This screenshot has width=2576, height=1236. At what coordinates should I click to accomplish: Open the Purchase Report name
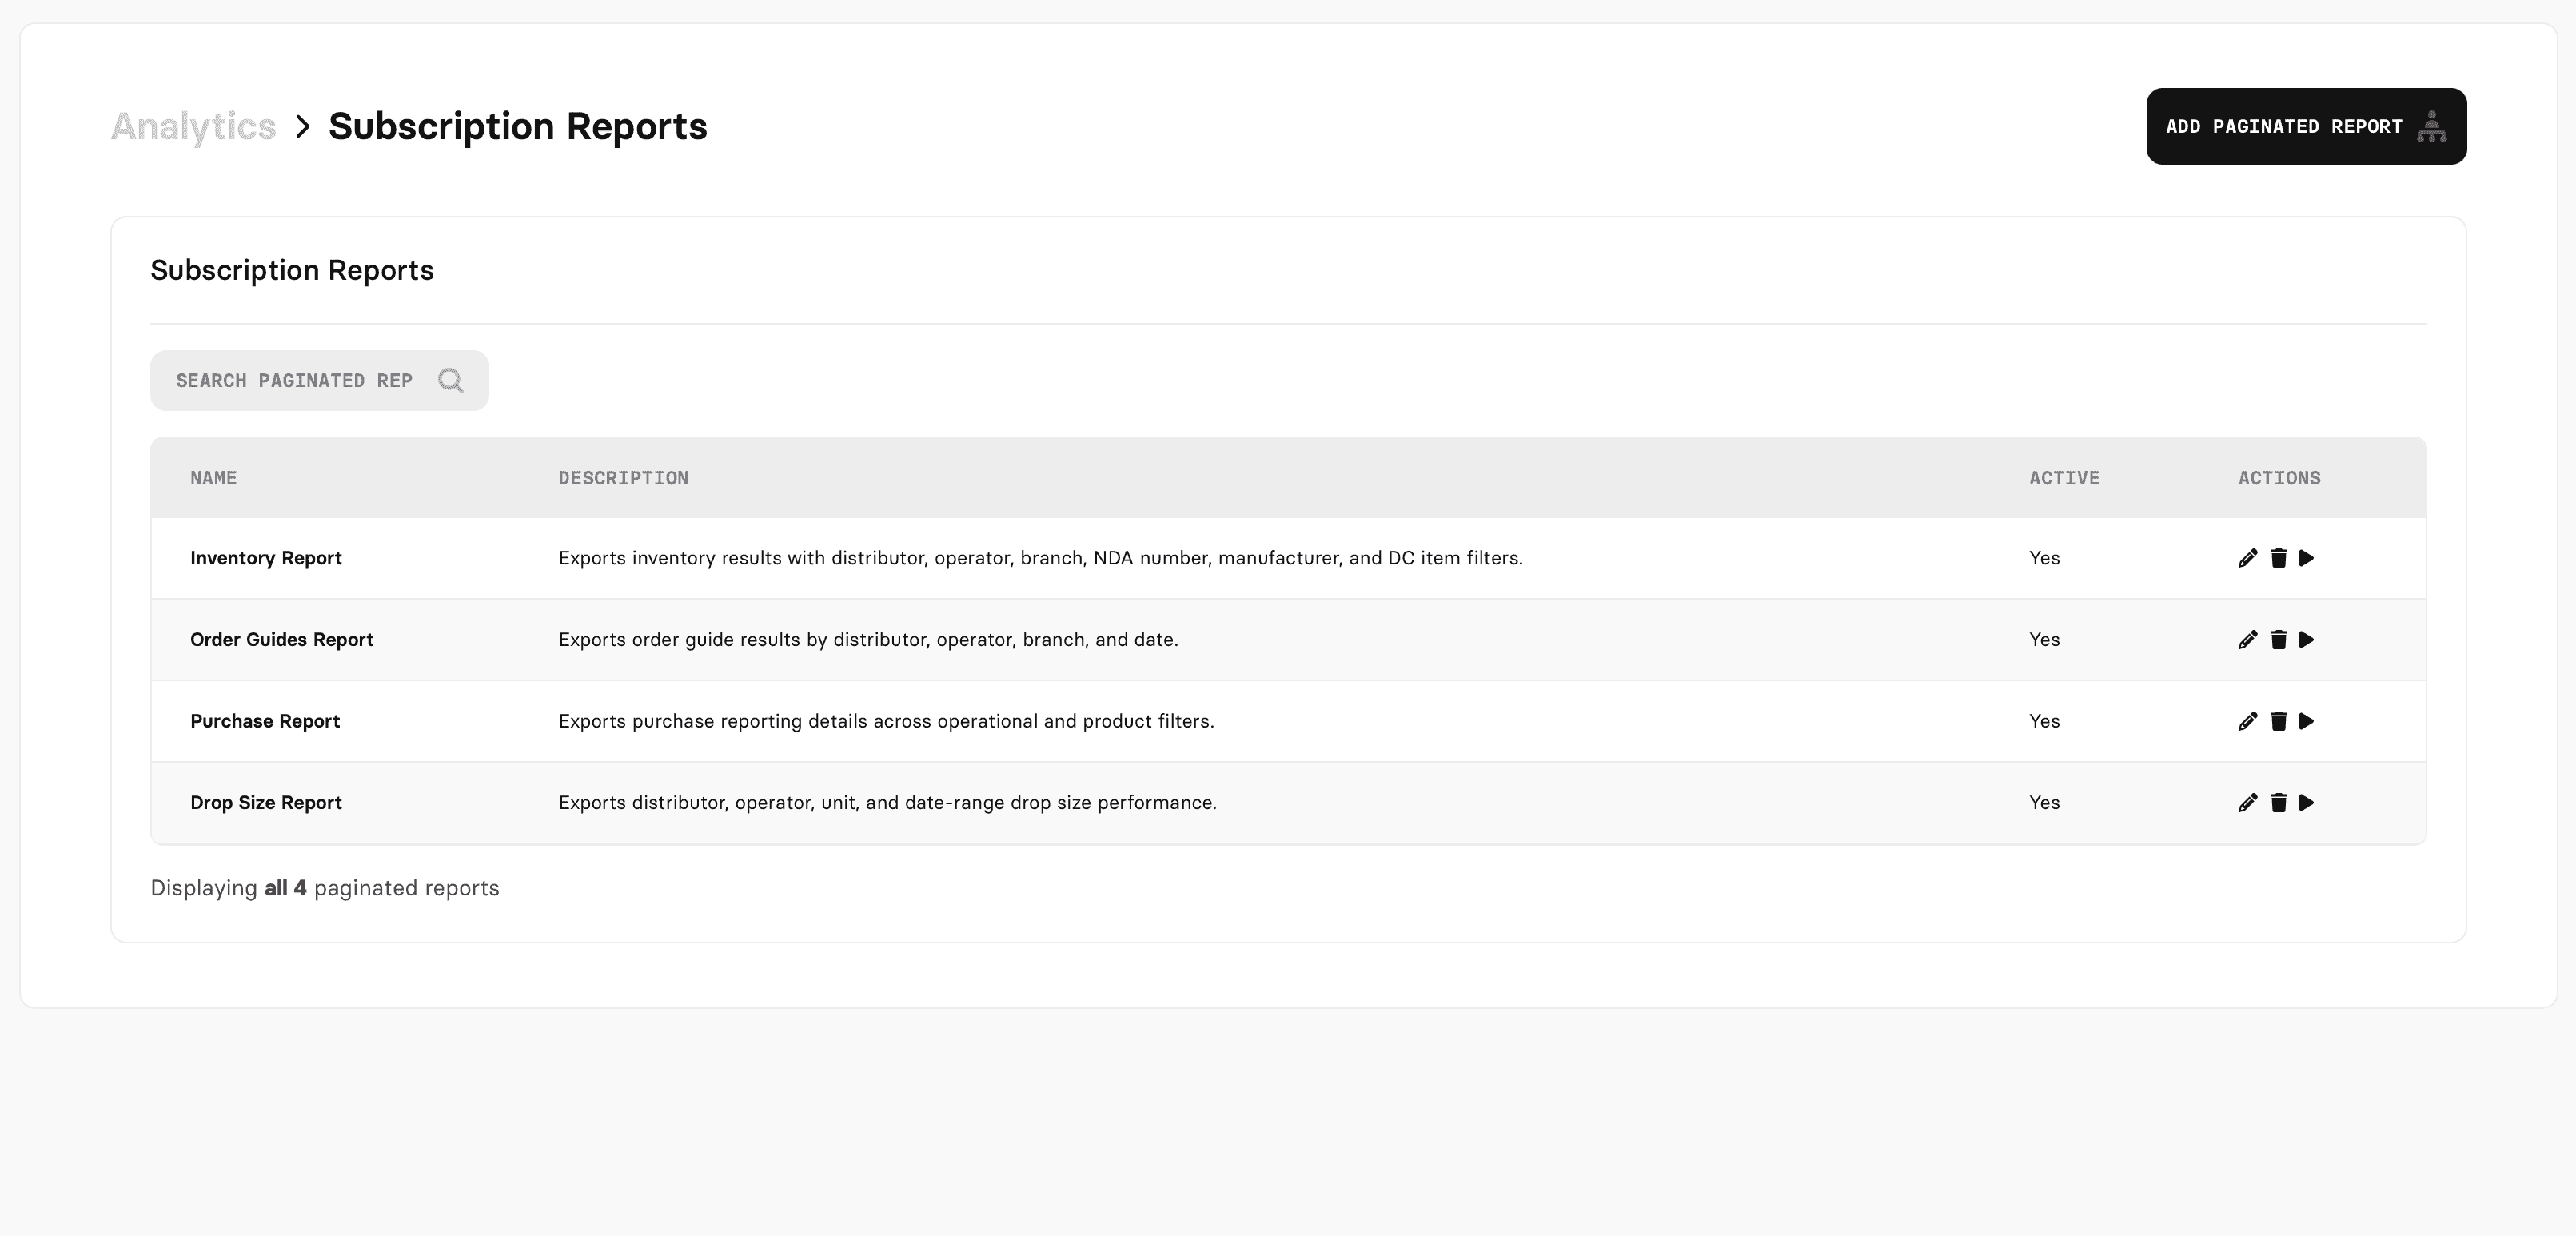(265, 721)
